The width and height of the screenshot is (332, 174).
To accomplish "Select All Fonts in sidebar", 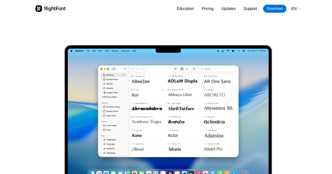I will (114, 75).
